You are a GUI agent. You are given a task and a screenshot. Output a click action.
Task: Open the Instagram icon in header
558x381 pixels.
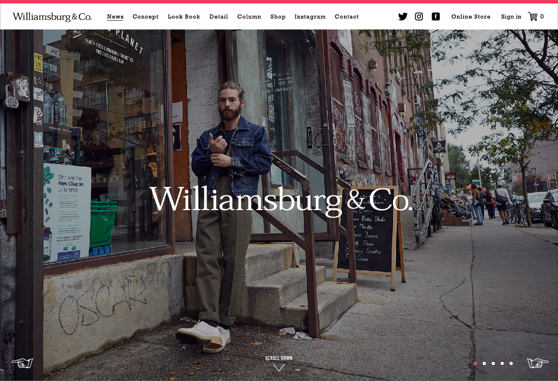tap(419, 16)
